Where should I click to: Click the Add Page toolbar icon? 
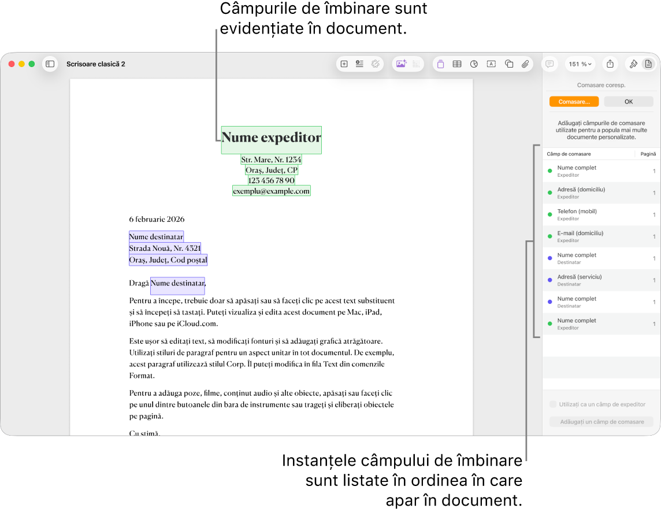pos(344,64)
